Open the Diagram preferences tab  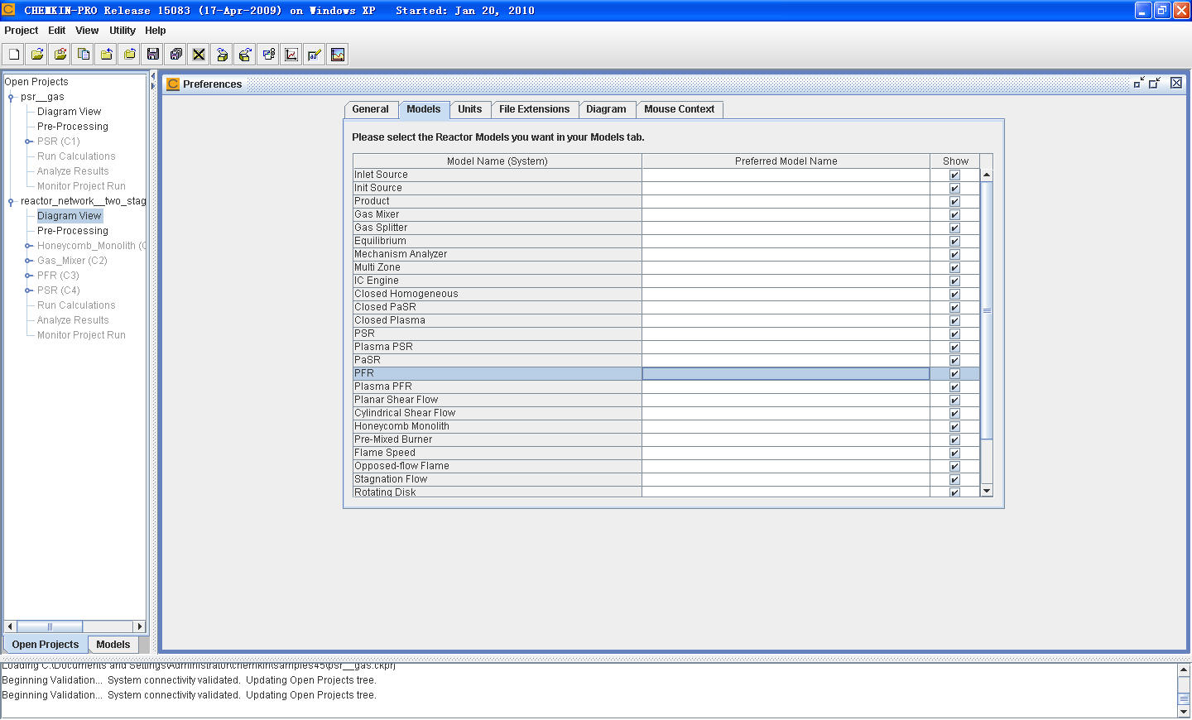point(606,109)
